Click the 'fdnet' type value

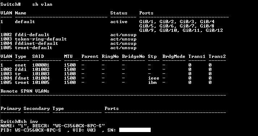(22, 78)
